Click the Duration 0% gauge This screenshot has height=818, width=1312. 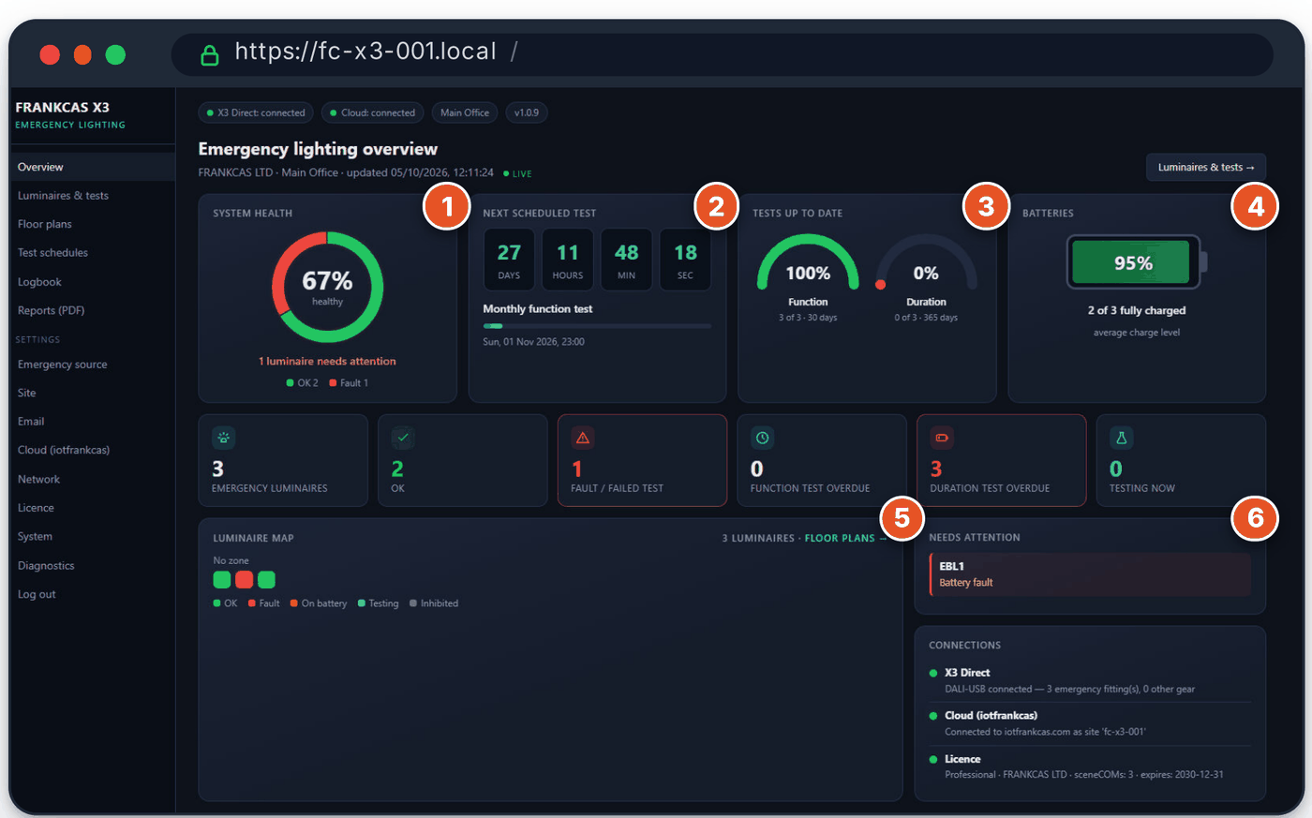[926, 263]
